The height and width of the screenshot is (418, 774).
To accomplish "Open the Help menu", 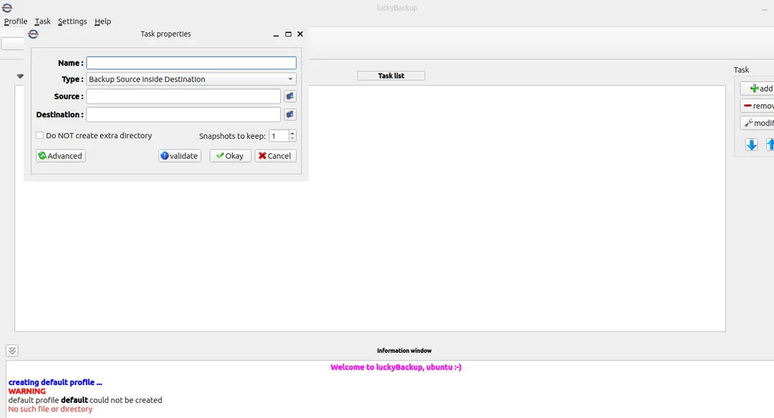I will (102, 21).
